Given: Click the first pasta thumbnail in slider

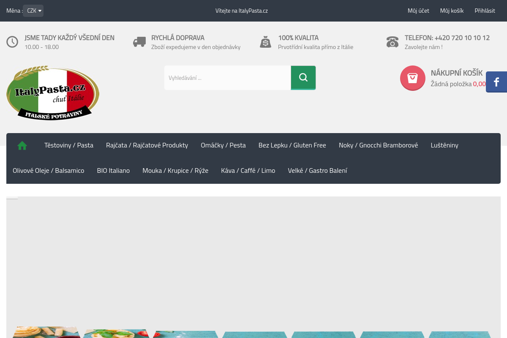Looking at the screenshot, I should pyautogui.click(x=46, y=333).
